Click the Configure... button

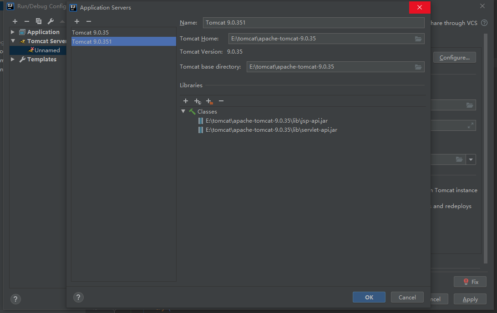455,57
